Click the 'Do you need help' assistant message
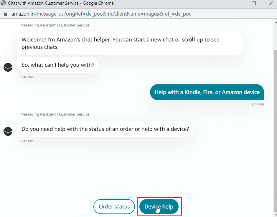This screenshot has width=277, height=217. click(x=105, y=129)
